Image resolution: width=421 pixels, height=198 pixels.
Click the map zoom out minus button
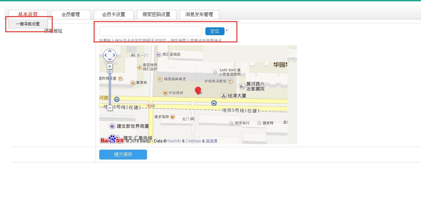pyautogui.click(x=110, y=108)
